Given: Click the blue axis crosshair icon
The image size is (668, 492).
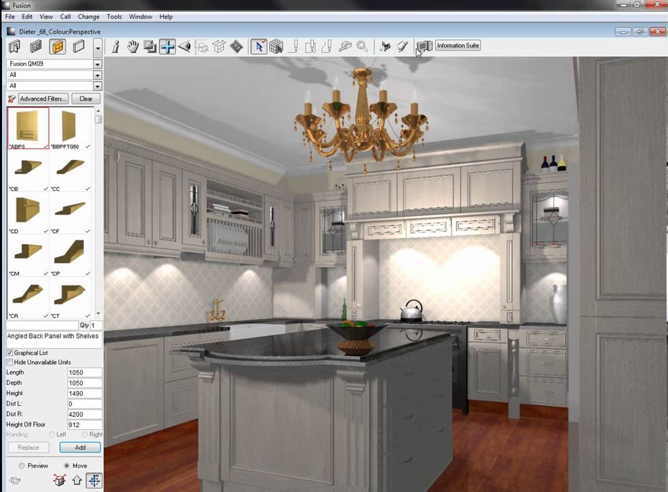Looking at the screenshot, I should [x=94, y=480].
